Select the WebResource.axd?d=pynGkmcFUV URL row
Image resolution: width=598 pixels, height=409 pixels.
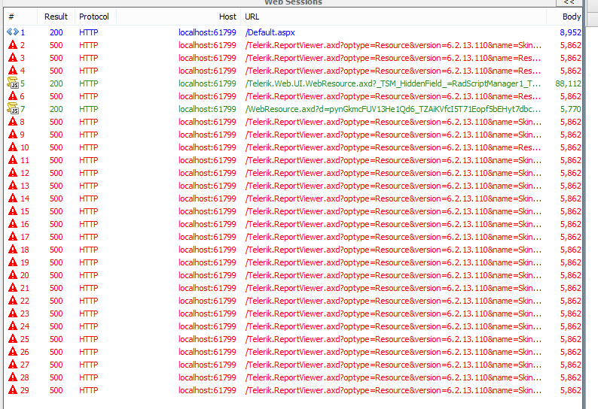tap(393, 109)
